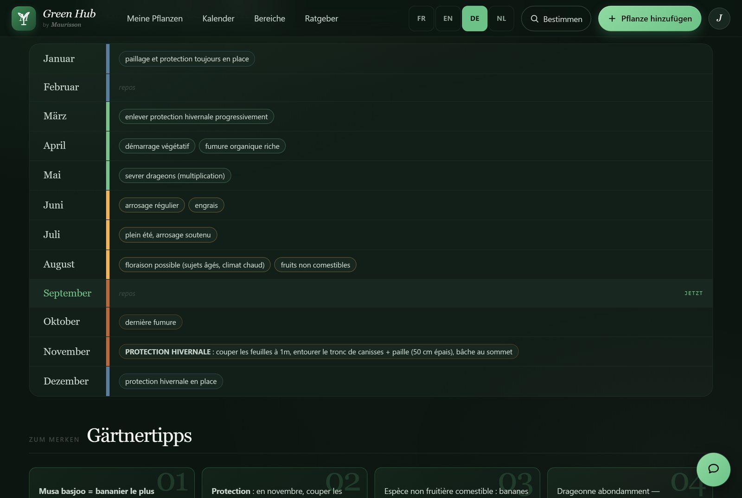The height and width of the screenshot is (498, 742).
Task: Click the PROTECTION HIVERNALE tag in November
Action: (x=319, y=352)
